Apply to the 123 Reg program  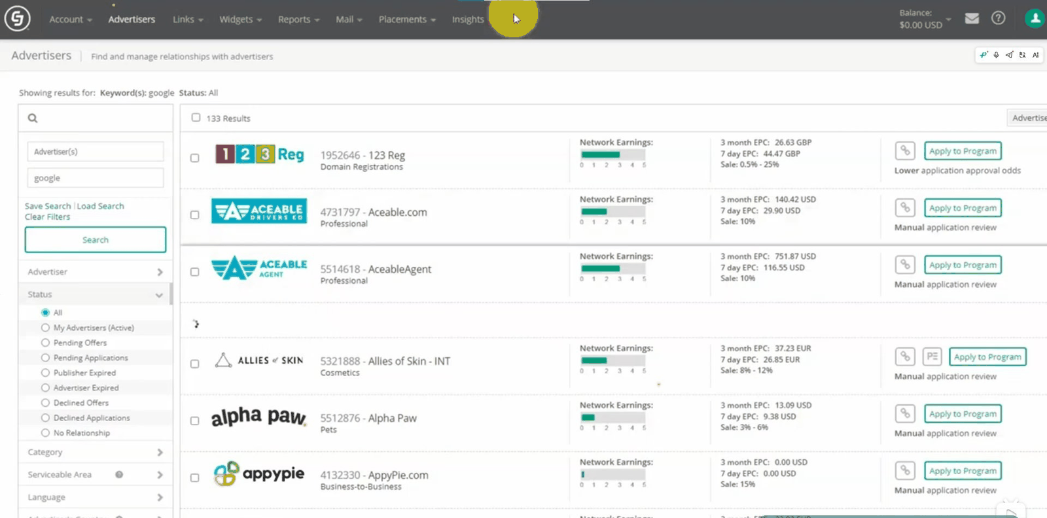click(963, 151)
